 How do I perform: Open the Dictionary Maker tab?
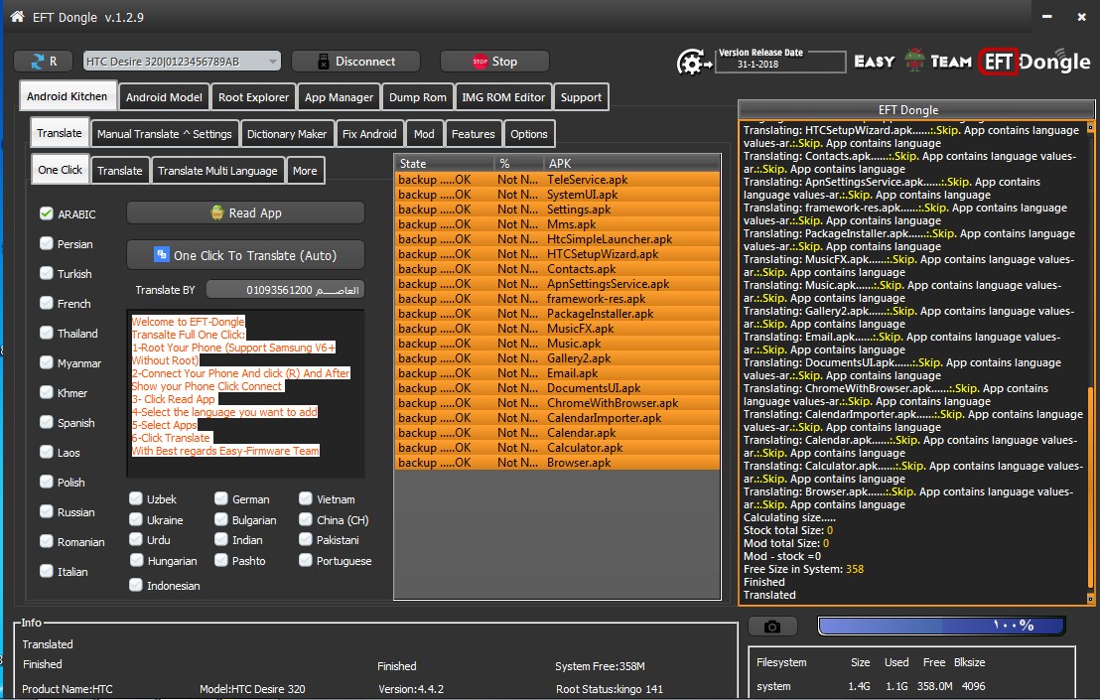click(x=286, y=134)
